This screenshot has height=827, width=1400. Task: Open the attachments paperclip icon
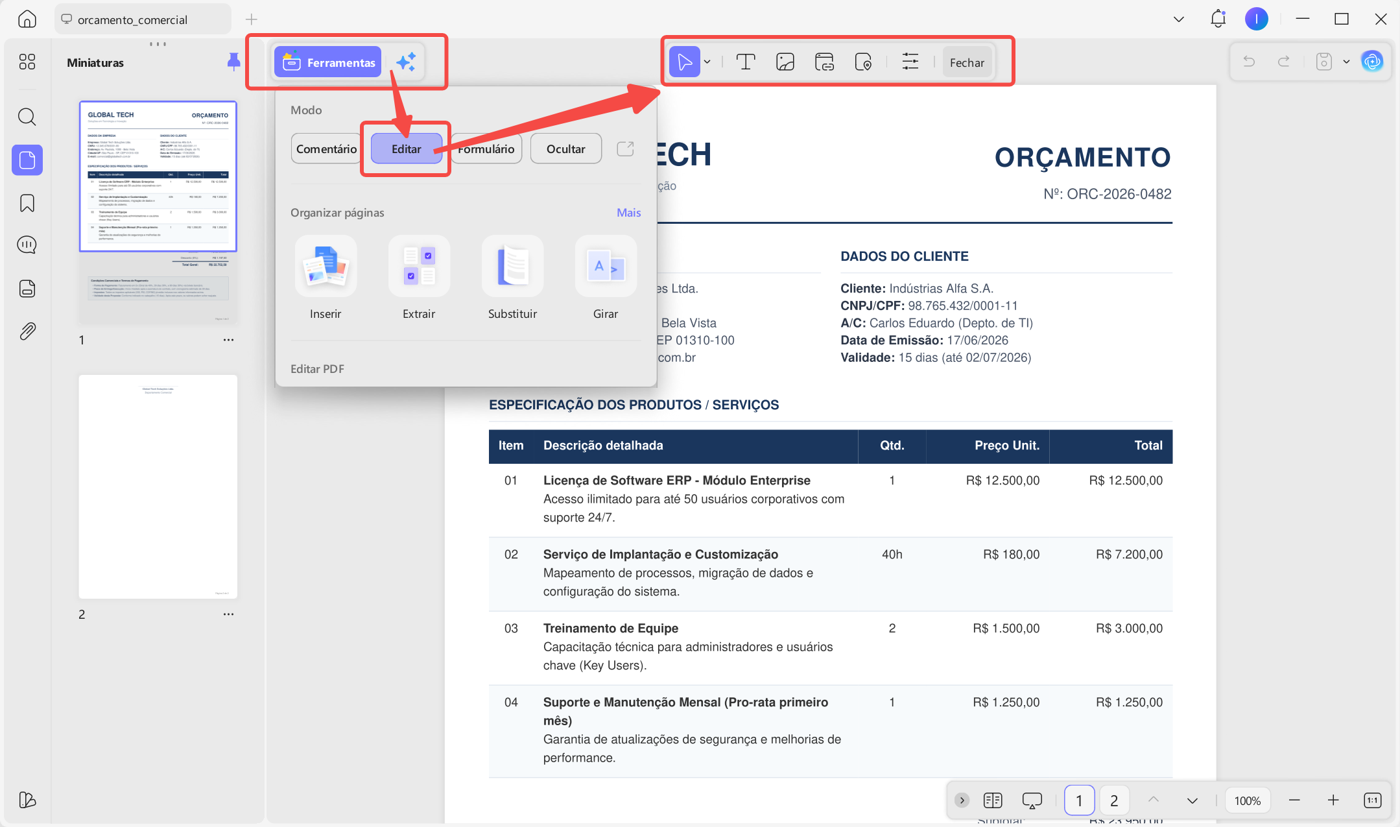tap(27, 331)
